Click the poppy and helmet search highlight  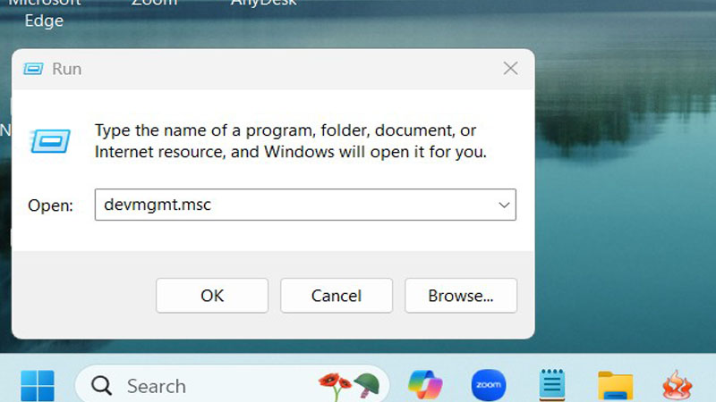pos(349,384)
